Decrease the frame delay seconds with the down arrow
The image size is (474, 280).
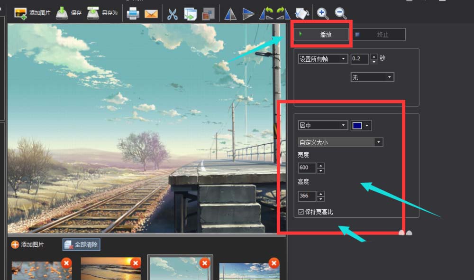click(x=374, y=61)
